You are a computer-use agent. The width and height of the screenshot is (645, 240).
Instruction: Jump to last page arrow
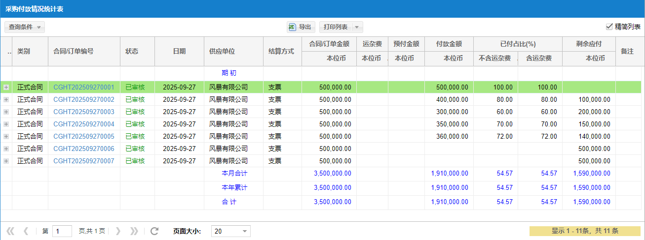(134, 231)
